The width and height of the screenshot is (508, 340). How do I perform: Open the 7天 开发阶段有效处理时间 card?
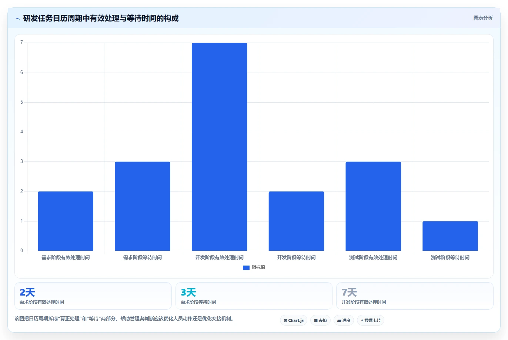(415, 296)
